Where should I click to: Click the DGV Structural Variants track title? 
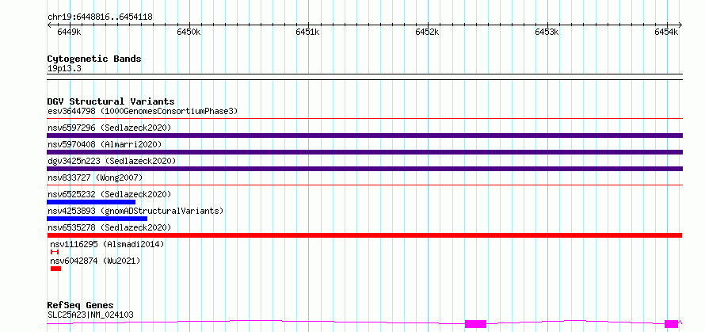click(x=111, y=101)
